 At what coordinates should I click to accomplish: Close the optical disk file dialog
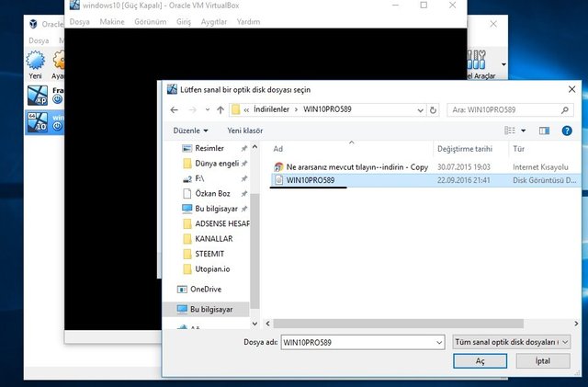click(571, 89)
